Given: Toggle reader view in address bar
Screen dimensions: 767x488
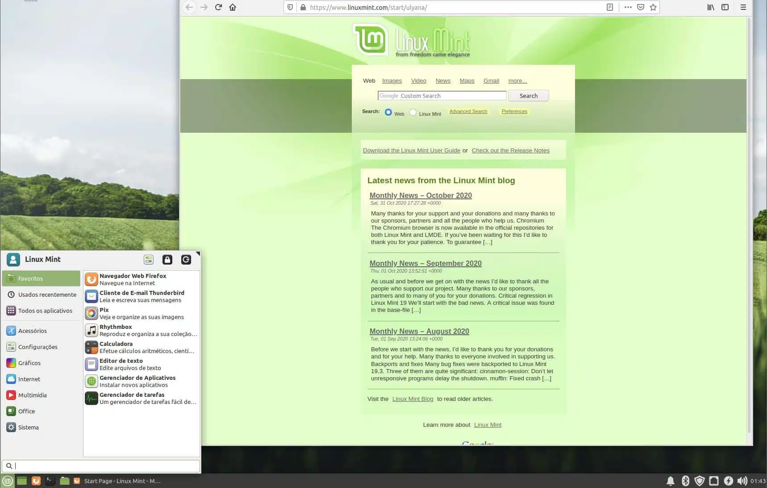Looking at the screenshot, I should tap(609, 7).
